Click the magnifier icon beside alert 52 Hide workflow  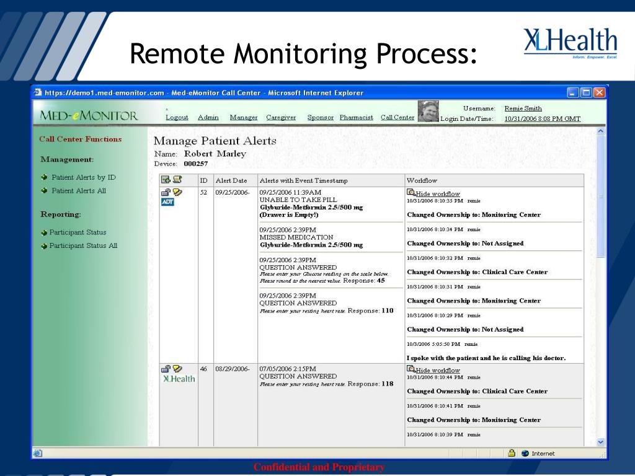pos(411,192)
